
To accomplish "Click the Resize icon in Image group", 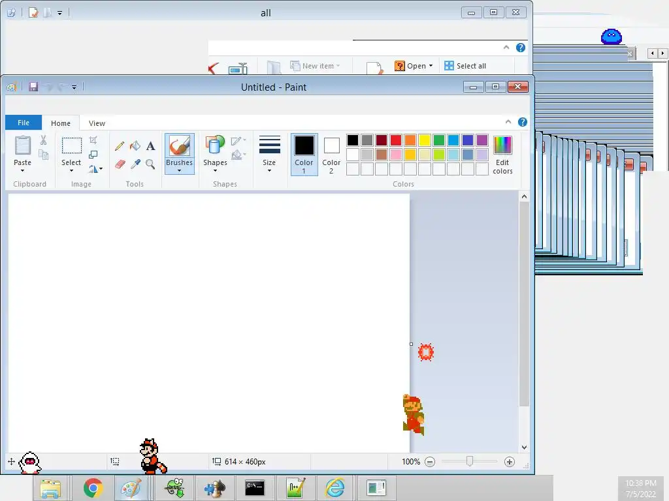I will coord(93,155).
